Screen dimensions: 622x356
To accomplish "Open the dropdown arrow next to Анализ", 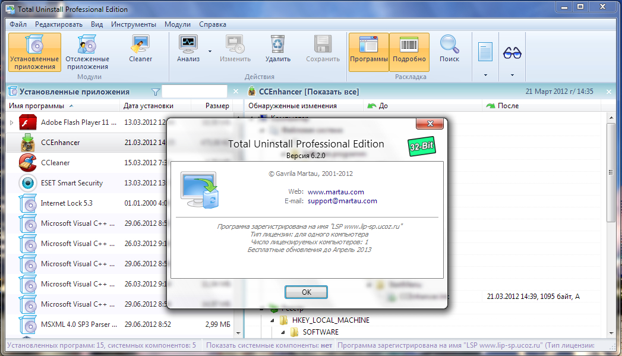I will click(x=210, y=51).
